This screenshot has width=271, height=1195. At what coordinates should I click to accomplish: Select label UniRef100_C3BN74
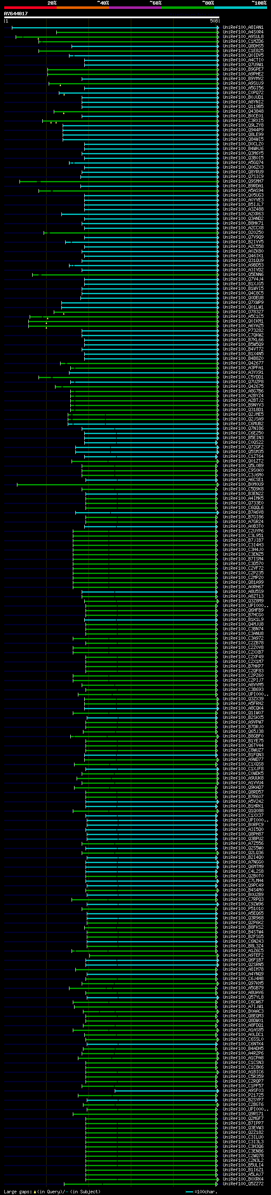(243, 629)
